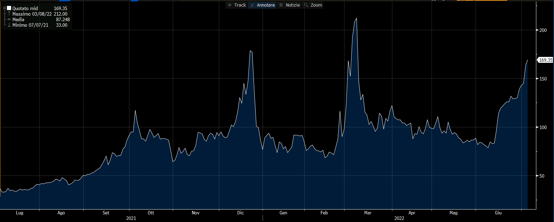This screenshot has height=222, width=554.
Task: Click the Giu month axis label
Action: pyautogui.click(x=498, y=213)
